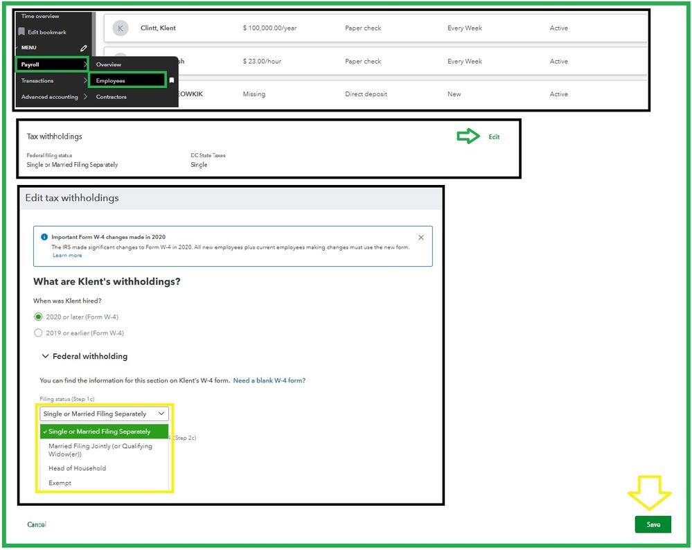Click the Missing pay rate cell
This screenshot has width=692, height=550.
[254, 94]
